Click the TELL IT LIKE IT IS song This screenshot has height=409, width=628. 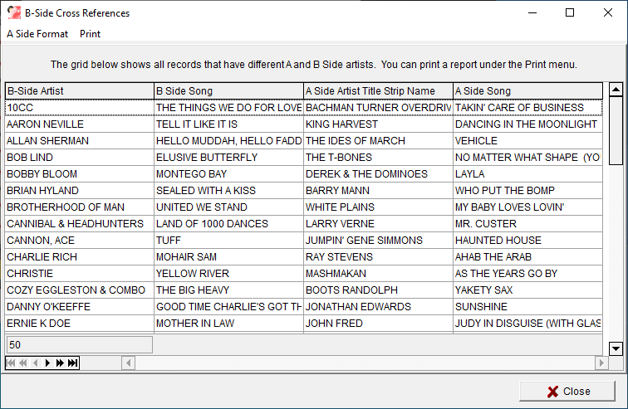228,124
